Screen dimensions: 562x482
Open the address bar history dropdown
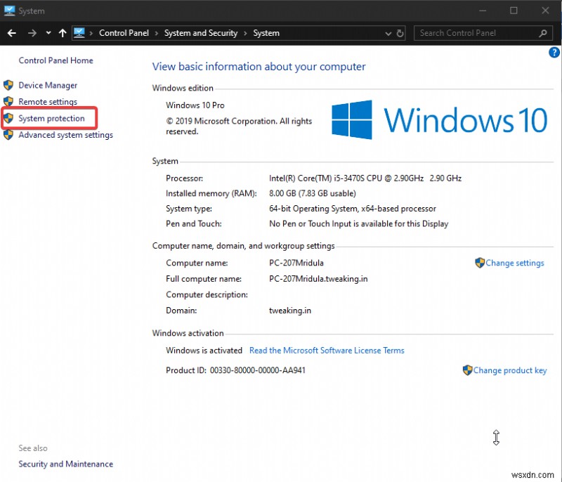click(x=388, y=33)
